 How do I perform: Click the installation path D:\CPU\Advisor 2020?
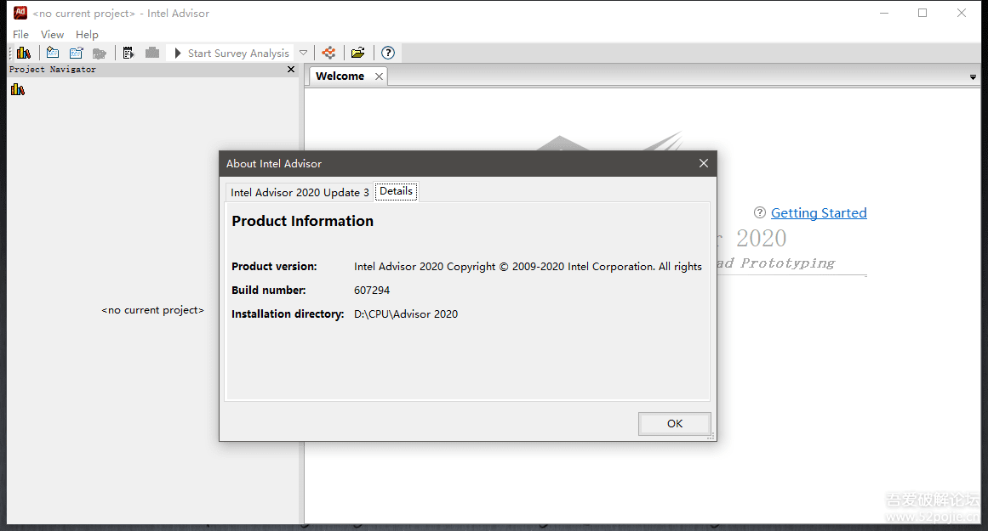(x=406, y=314)
